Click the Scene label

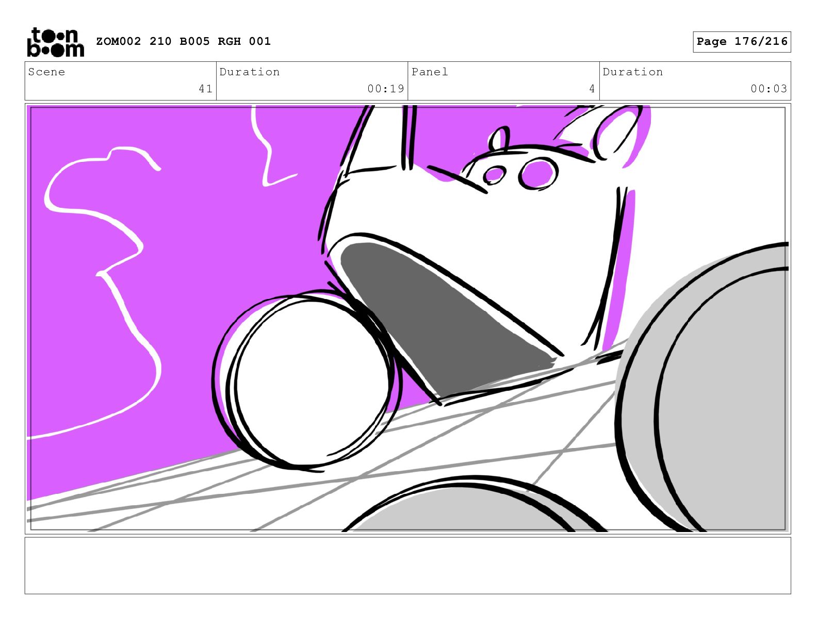tap(47, 72)
